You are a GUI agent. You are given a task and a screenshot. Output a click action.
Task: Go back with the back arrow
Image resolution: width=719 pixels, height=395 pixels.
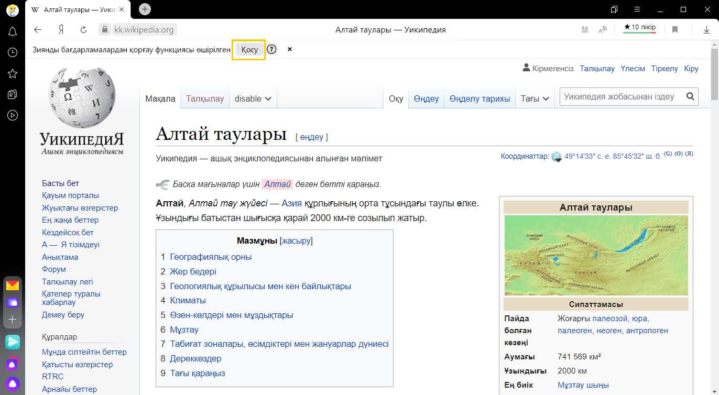click(38, 30)
